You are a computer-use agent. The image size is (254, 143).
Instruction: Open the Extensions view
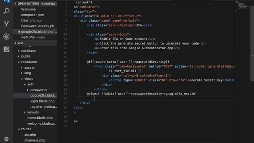pyautogui.click(x=6, y=49)
